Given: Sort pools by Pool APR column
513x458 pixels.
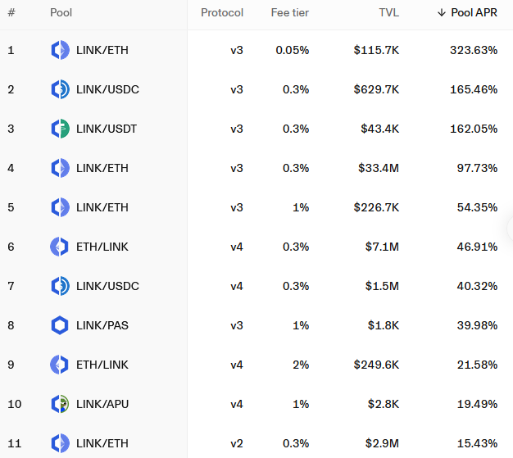Looking at the screenshot, I should pyautogui.click(x=474, y=13).
